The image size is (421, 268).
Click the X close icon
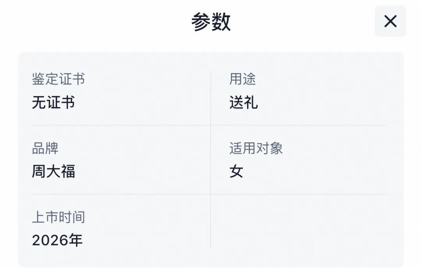[x=390, y=21]
